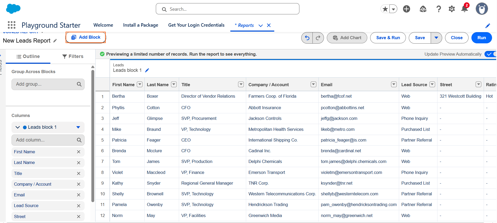Image resolution: width=497 pixels, height=223 pixels.
Task: Open Install a Package tab
Action: [141, 25]
